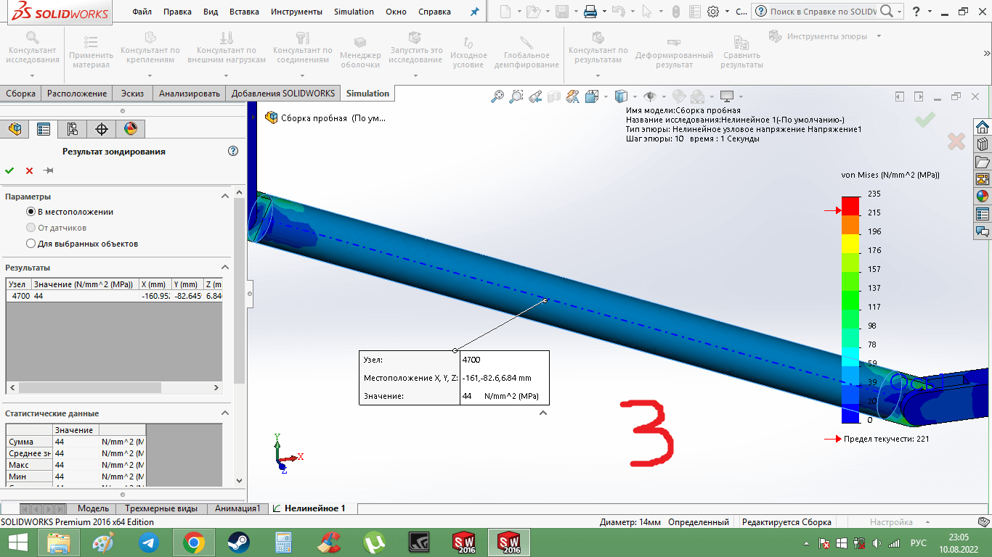Screen dimensions: 992x557
Task: Collapse the 'Параметры' section
Action: point(224,197)
